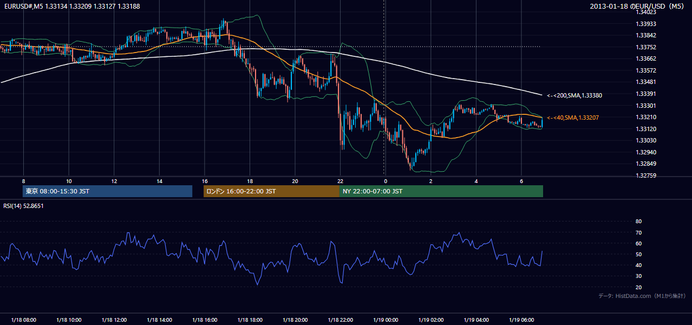The height and width of the screenshot is (325, 692).
Task: Click the 40,SMA,1.33207 label
Action: tap(573, 118)
